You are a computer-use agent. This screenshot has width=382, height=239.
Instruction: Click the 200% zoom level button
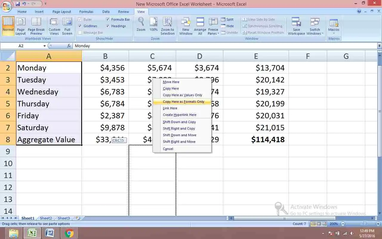pyautogui.click(x=334, y=224)
